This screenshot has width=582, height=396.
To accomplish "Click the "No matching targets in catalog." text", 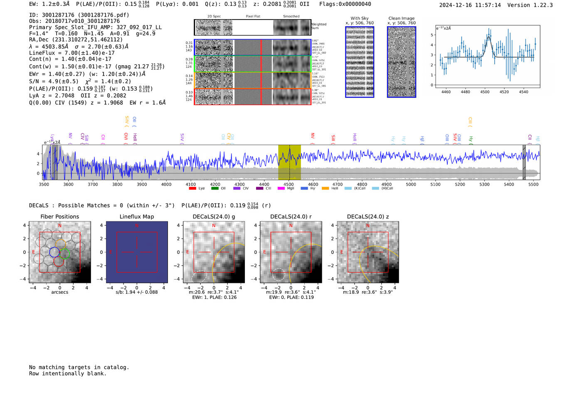I will click(x=79, y=367).
